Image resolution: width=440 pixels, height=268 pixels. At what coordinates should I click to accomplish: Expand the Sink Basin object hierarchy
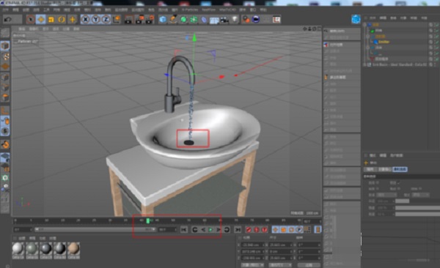(364, 64)
